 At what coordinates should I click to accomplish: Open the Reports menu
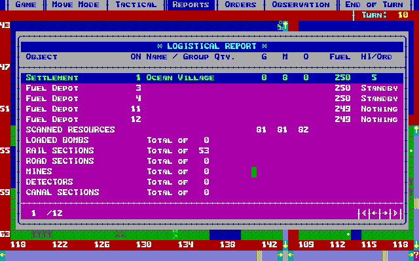(191, 5)
